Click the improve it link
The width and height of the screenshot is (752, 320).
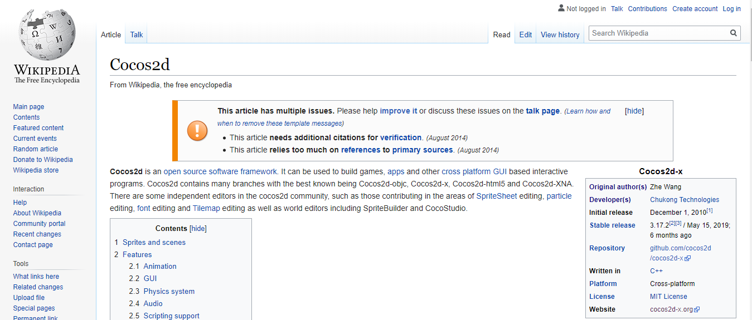399,111
